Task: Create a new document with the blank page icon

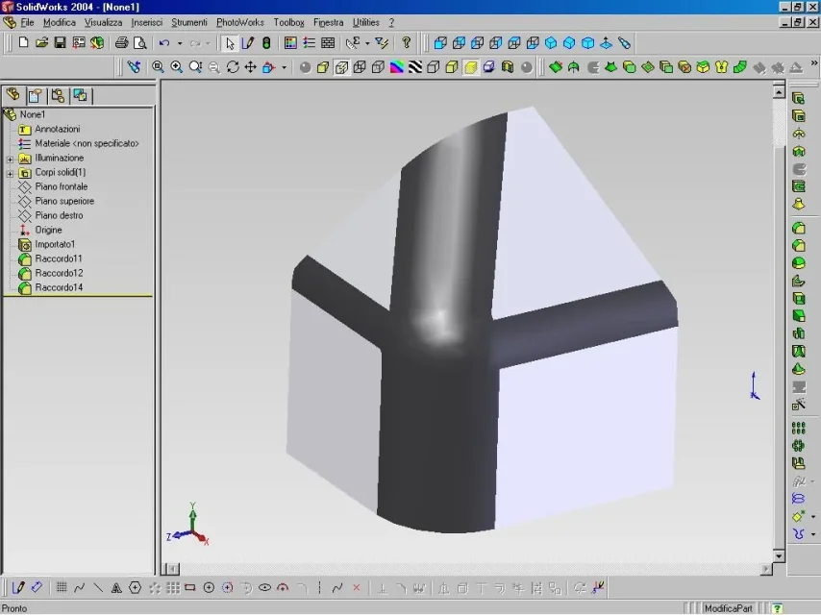Action: click(x=23, y=42)
